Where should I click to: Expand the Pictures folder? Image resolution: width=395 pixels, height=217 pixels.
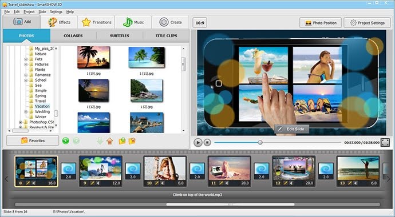(x=26, y=65)
